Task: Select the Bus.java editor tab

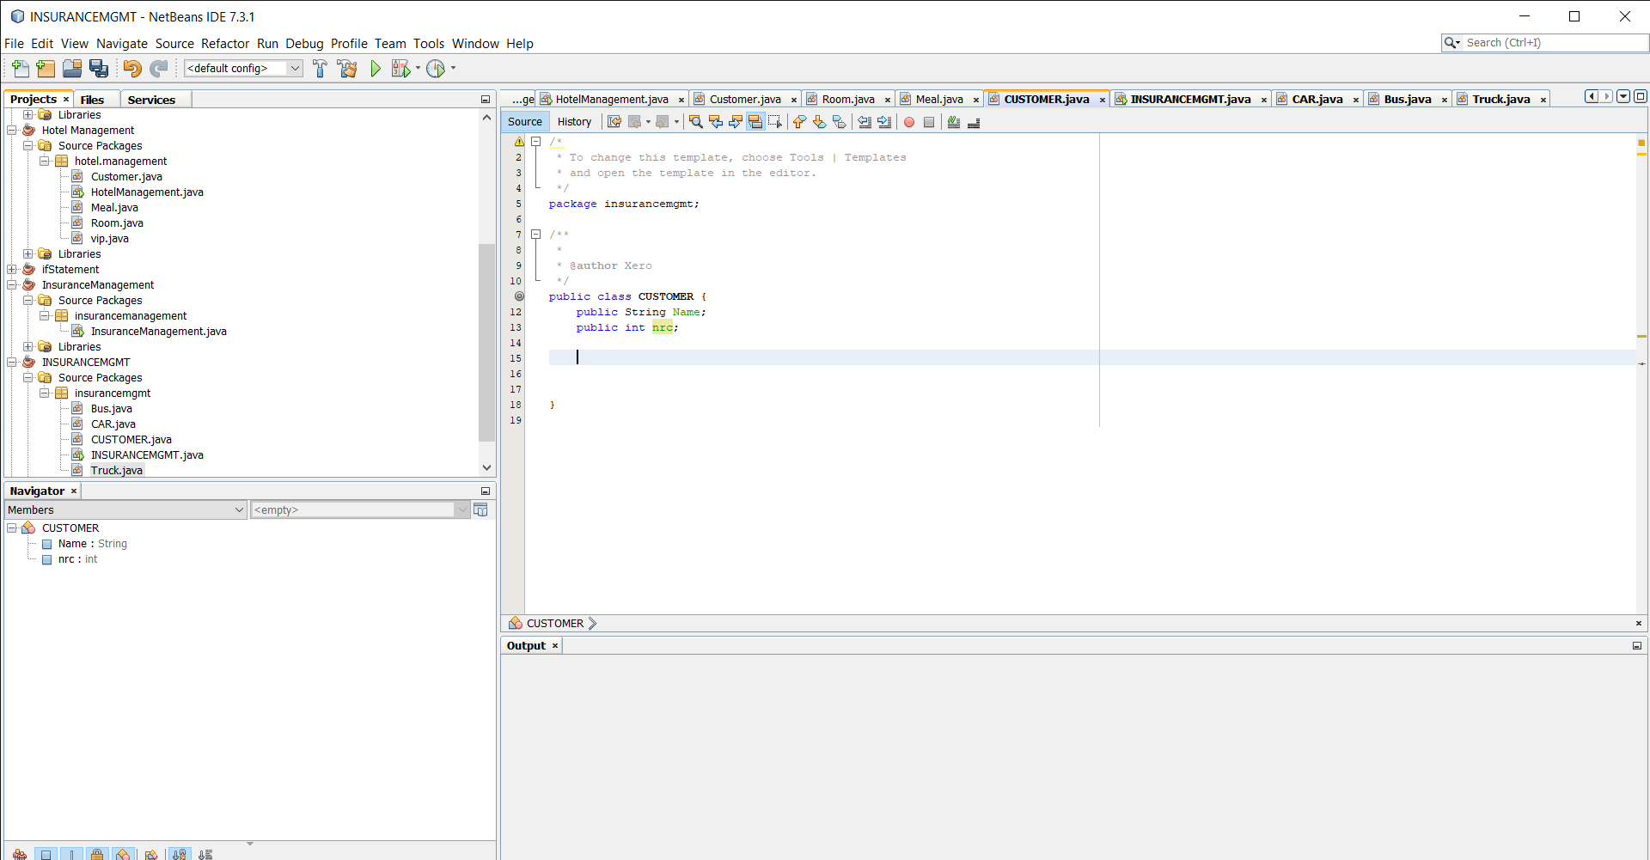Action: coord(1407,99)
